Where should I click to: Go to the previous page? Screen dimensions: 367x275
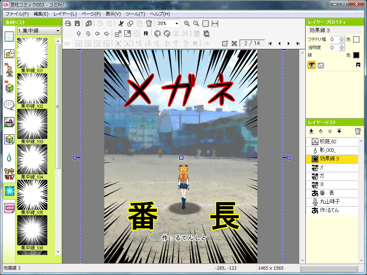[279, 43]
